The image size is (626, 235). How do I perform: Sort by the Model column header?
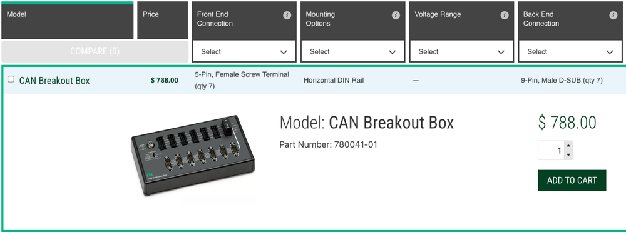point(68,21)
